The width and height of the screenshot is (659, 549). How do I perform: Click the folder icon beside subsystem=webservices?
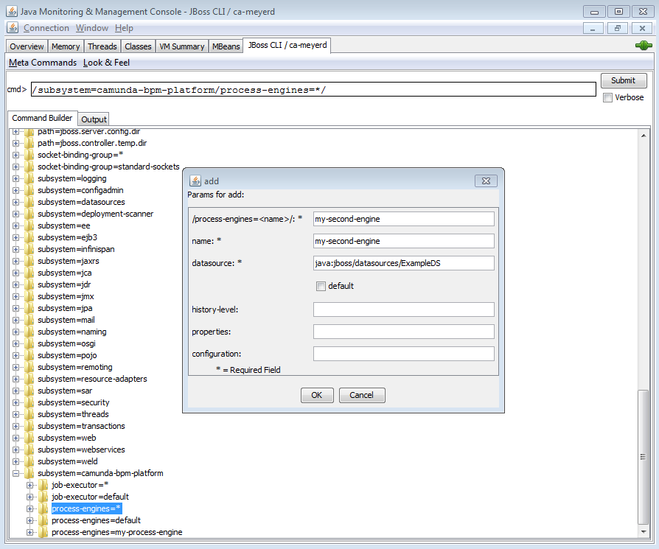point(29,450)
